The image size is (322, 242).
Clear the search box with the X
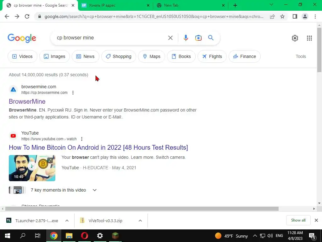pos(170,38)
